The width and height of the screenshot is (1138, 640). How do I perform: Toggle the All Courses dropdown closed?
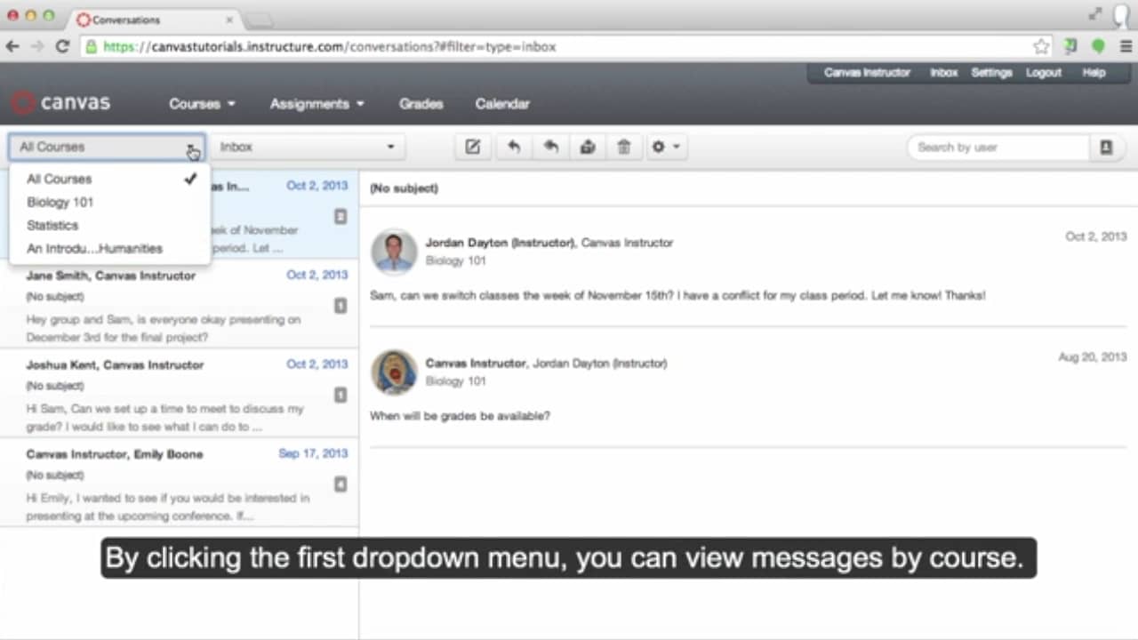[107, 148]
